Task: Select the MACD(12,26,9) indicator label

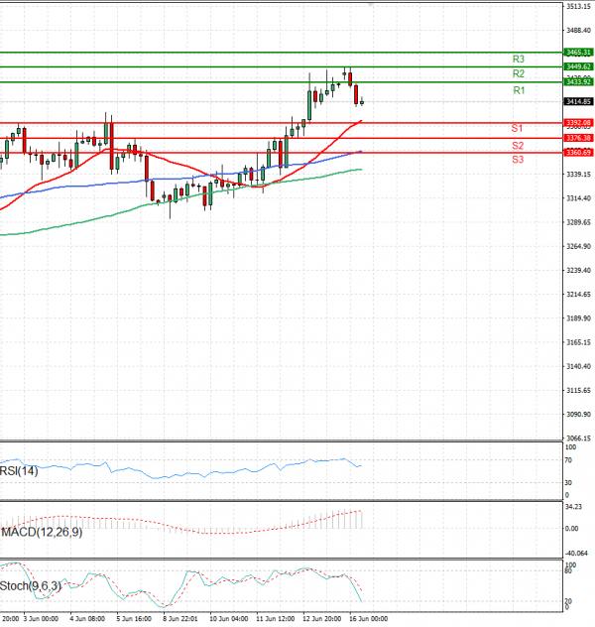Action: click(x=40, y=533)
